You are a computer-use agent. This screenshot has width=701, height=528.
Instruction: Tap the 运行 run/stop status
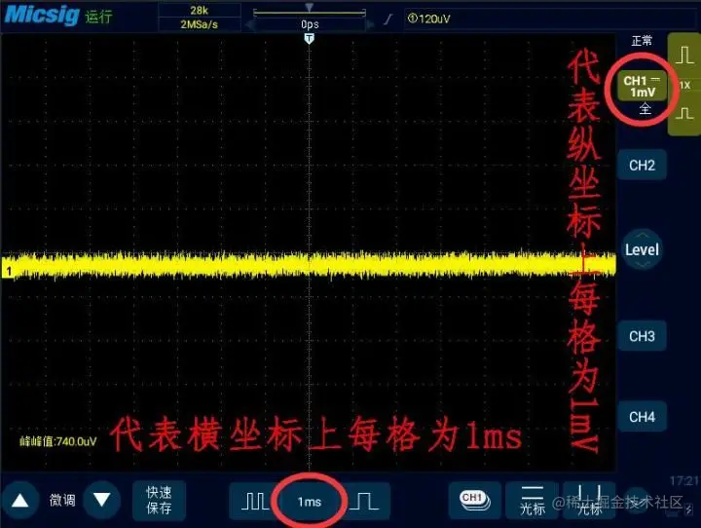tap(98, 17)
